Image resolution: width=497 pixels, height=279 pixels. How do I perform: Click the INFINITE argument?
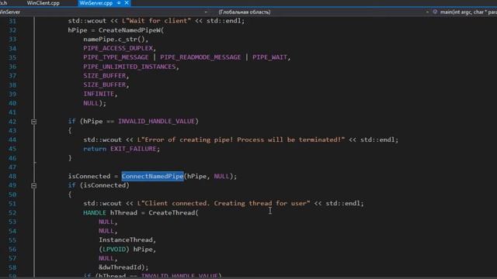(x=99, y=95)
